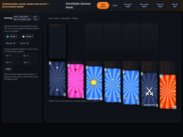Select the 7 of suns card
The width and height of the screenshot is (183, 137).
[113, 85]
